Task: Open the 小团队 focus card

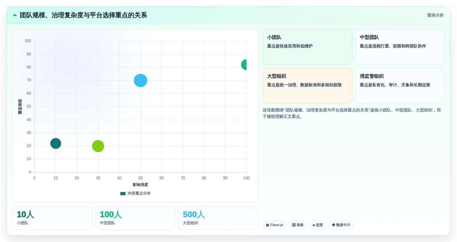Action: pos(307,47)
